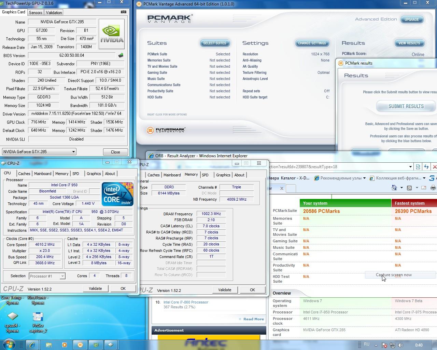This screenshot has height=350, width=437.
Task: Open the Intel Core i7-860 Processor link
Action: click(186, 302)
